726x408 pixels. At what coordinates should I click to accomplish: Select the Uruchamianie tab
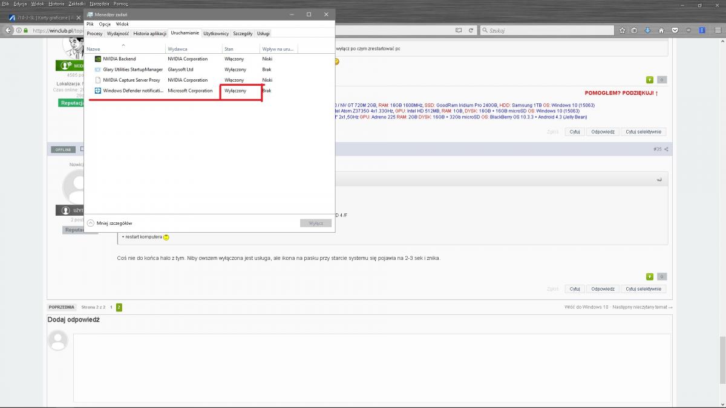(185, 33)
